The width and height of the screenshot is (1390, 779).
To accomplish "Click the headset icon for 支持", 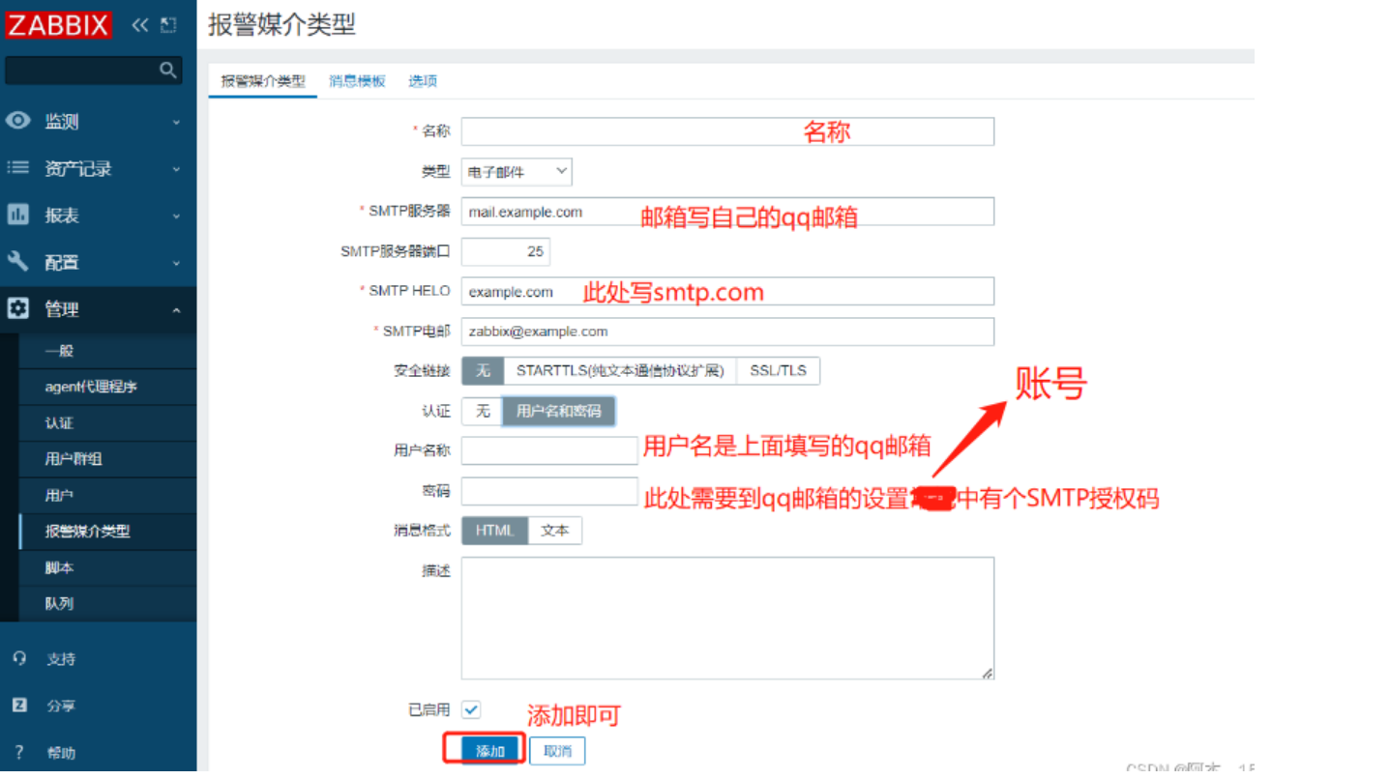I will (x=18, y=658).
